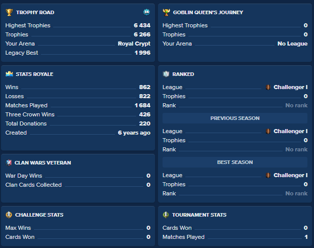
Task: Click the Tournament Matches Played value 1
Action: point(306,237)
